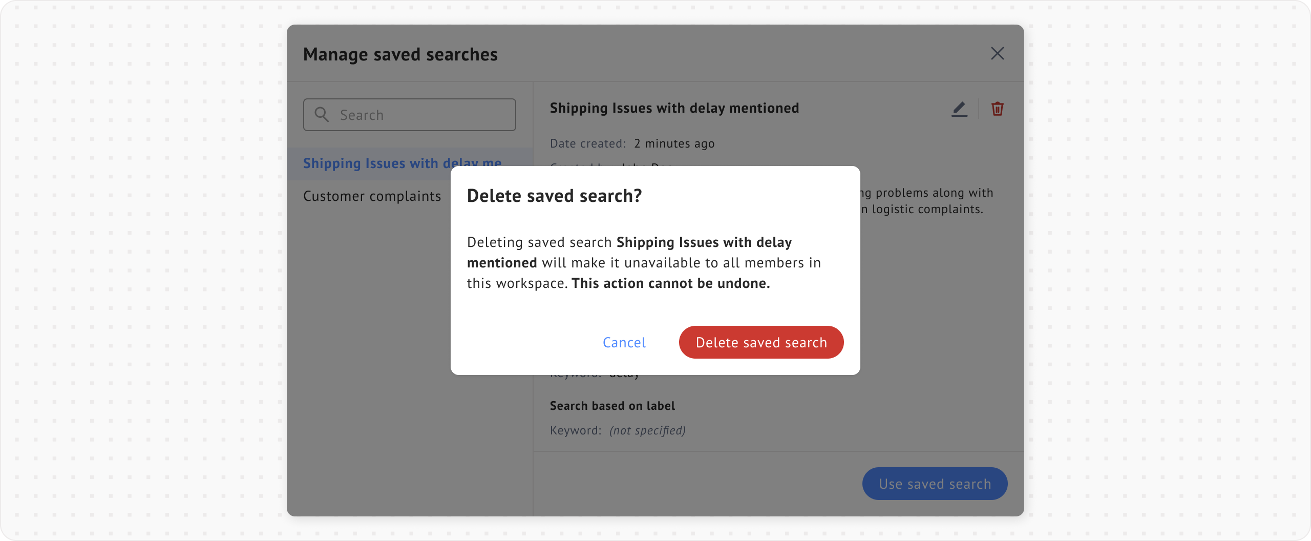Click the pencil edit icon
The width and height of the screenshot is (1311, 541).
coord(959,109)
